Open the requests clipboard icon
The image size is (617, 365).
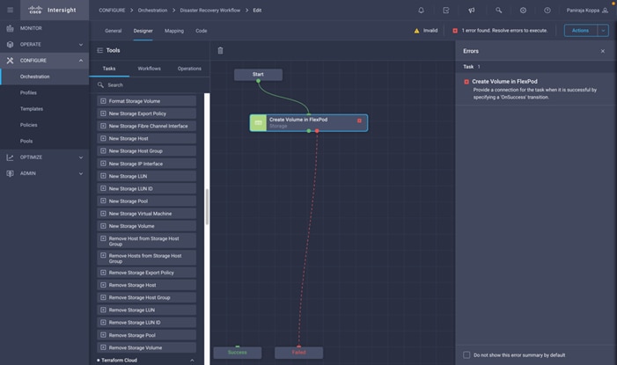tap(446, 11)
